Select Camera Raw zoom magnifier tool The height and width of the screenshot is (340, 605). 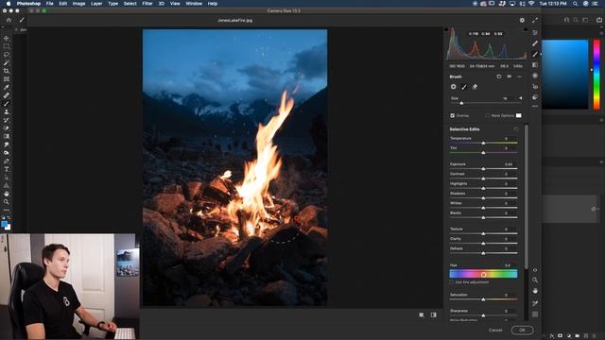(x=535, y=280)
